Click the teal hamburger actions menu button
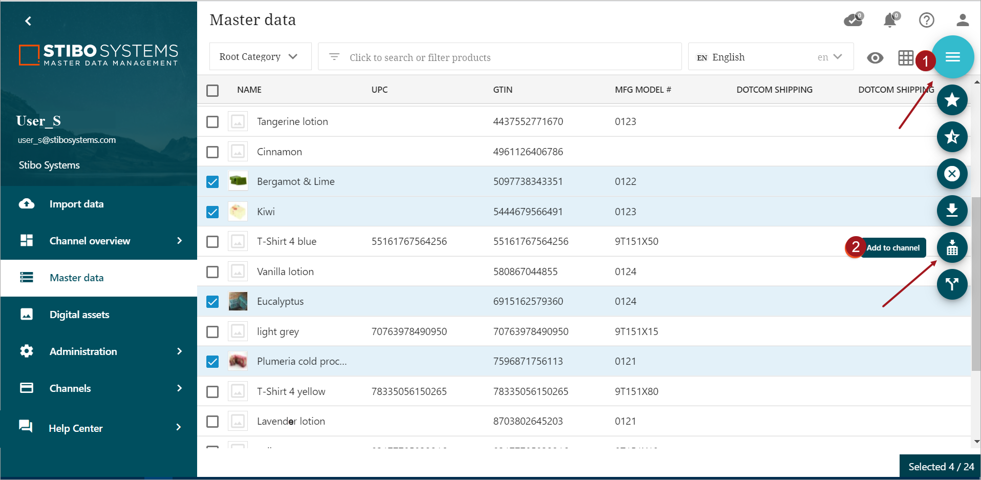The height and width of the screenshot is (480, 981). (x=952, y=57)
